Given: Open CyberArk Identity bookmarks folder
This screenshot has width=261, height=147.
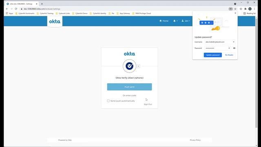Looking at the screenshot, I should coord(98,13).
